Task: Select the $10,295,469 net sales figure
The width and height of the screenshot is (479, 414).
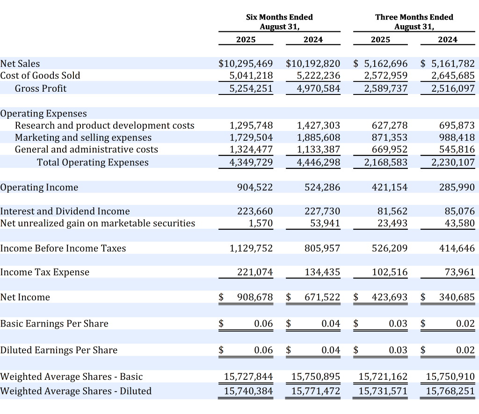Action: point(246,64)
